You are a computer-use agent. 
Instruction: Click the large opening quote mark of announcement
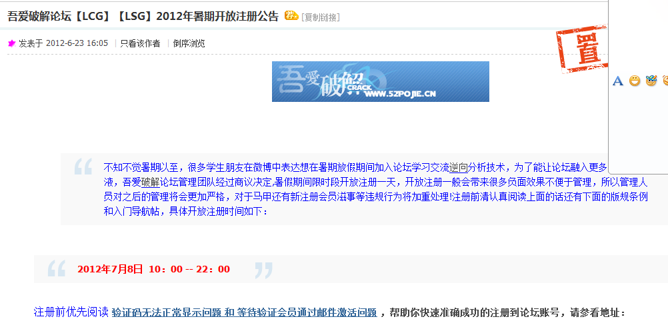[83, 166]
